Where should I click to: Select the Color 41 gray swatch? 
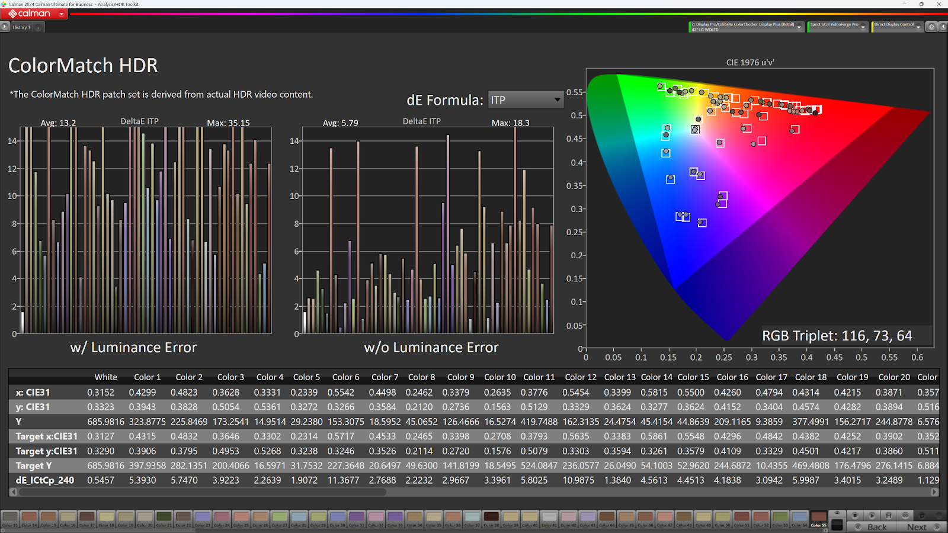549,519
